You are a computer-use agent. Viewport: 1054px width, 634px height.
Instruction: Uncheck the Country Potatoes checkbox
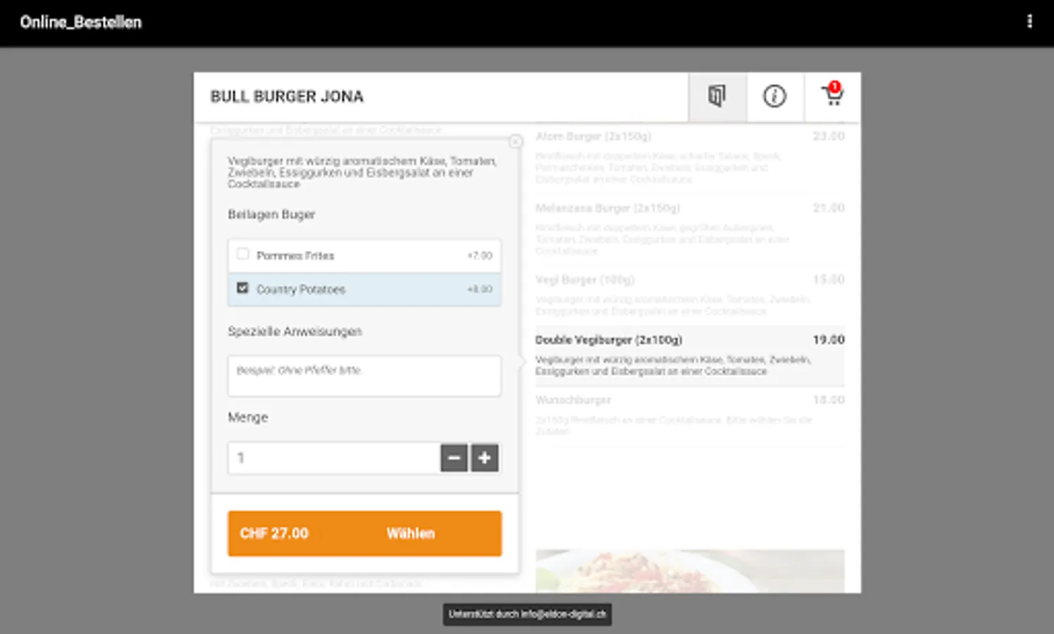tap(243, 288)
